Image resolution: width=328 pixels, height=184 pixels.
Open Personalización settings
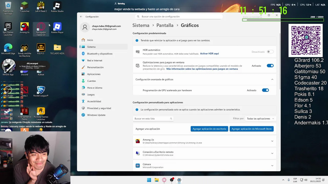(x=104, y=67)
